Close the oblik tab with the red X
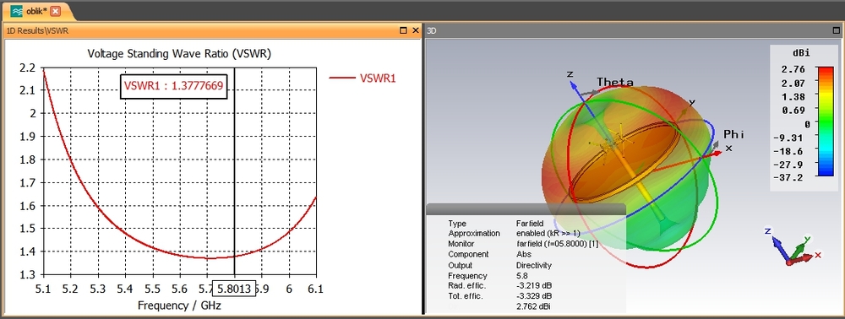The width and height of the screenshot is (845, 319). pos(56,11)
